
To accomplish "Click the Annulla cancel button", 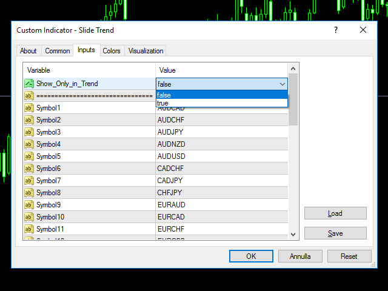I will click(300, 256).
